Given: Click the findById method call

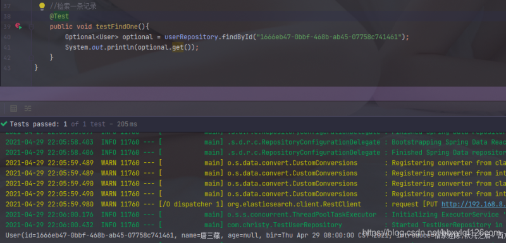Looking at the screenshot, I should pyautogui.click(x=237, y=37).
